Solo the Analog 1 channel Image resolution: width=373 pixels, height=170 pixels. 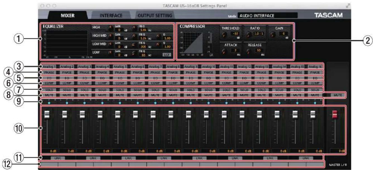point(49,90)
